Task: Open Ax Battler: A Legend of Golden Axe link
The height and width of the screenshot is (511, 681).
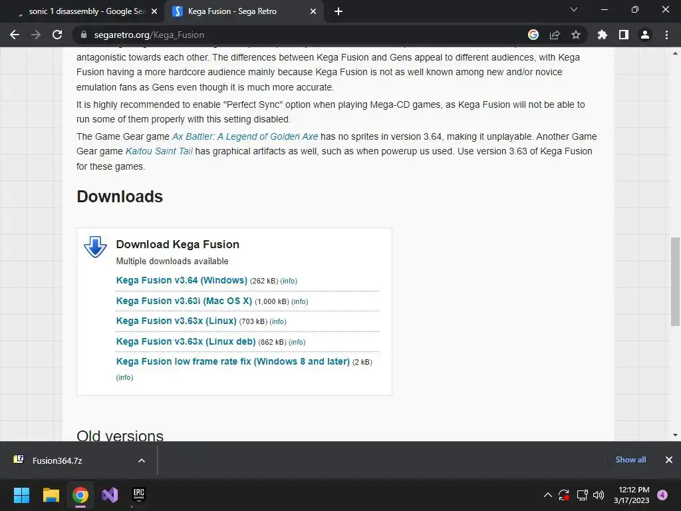Action: pyautogui.click(x=245, y=136)
